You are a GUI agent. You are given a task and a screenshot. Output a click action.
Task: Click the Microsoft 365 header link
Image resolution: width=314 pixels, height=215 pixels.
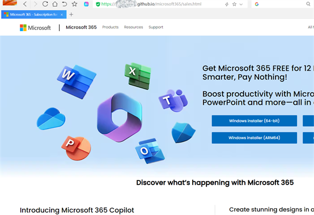pyautogui.click(x=81, y=27)
